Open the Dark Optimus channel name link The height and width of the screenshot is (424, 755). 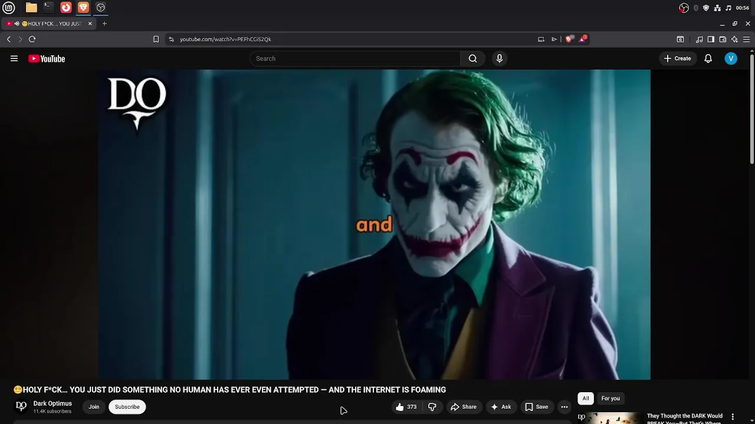52,403
